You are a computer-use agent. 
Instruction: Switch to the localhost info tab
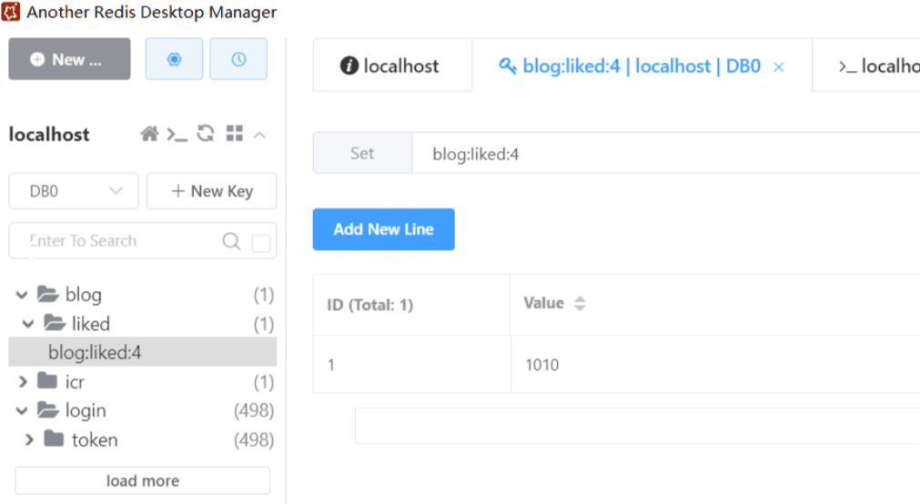[x=390, y=66]
